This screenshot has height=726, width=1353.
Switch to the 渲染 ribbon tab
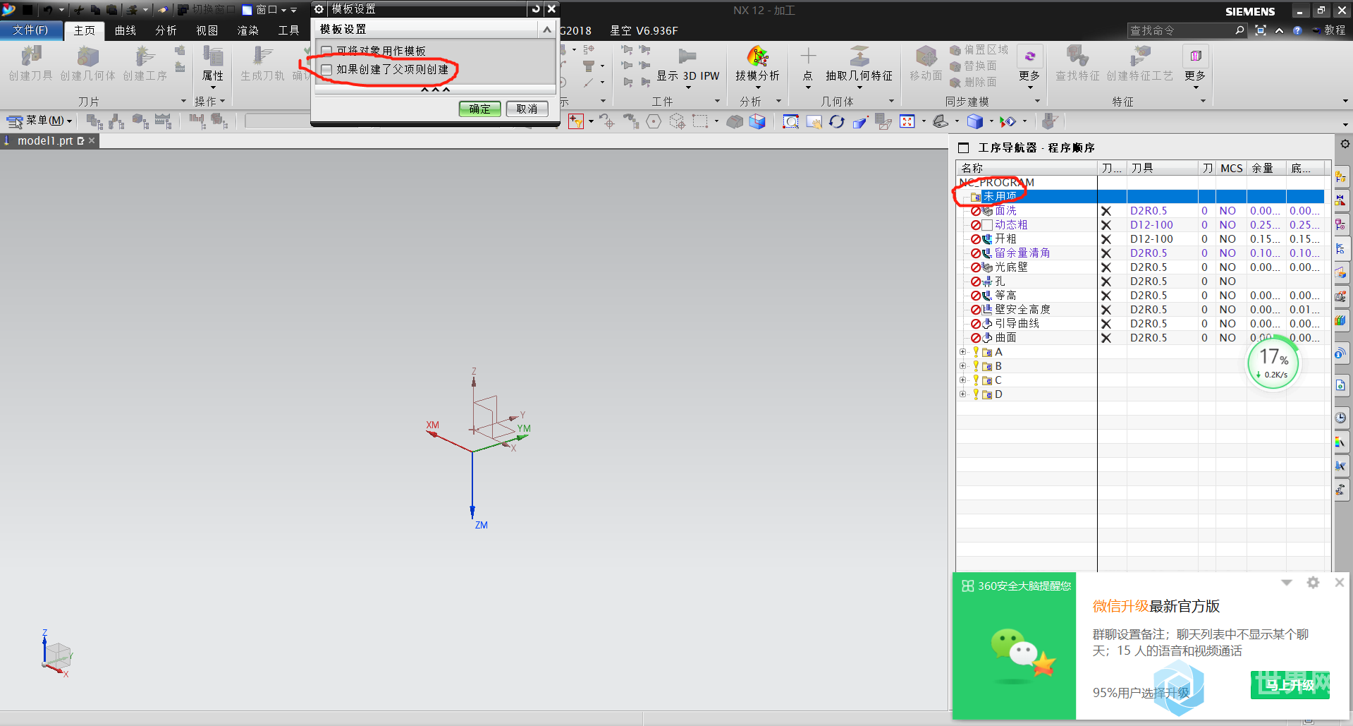[x=247, y=30]
